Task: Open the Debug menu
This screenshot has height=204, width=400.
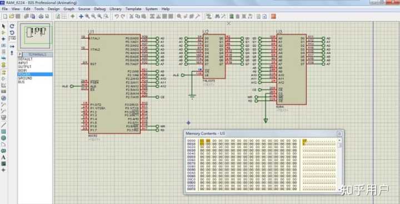Action: pyautogui.click(x=100, y=9)
